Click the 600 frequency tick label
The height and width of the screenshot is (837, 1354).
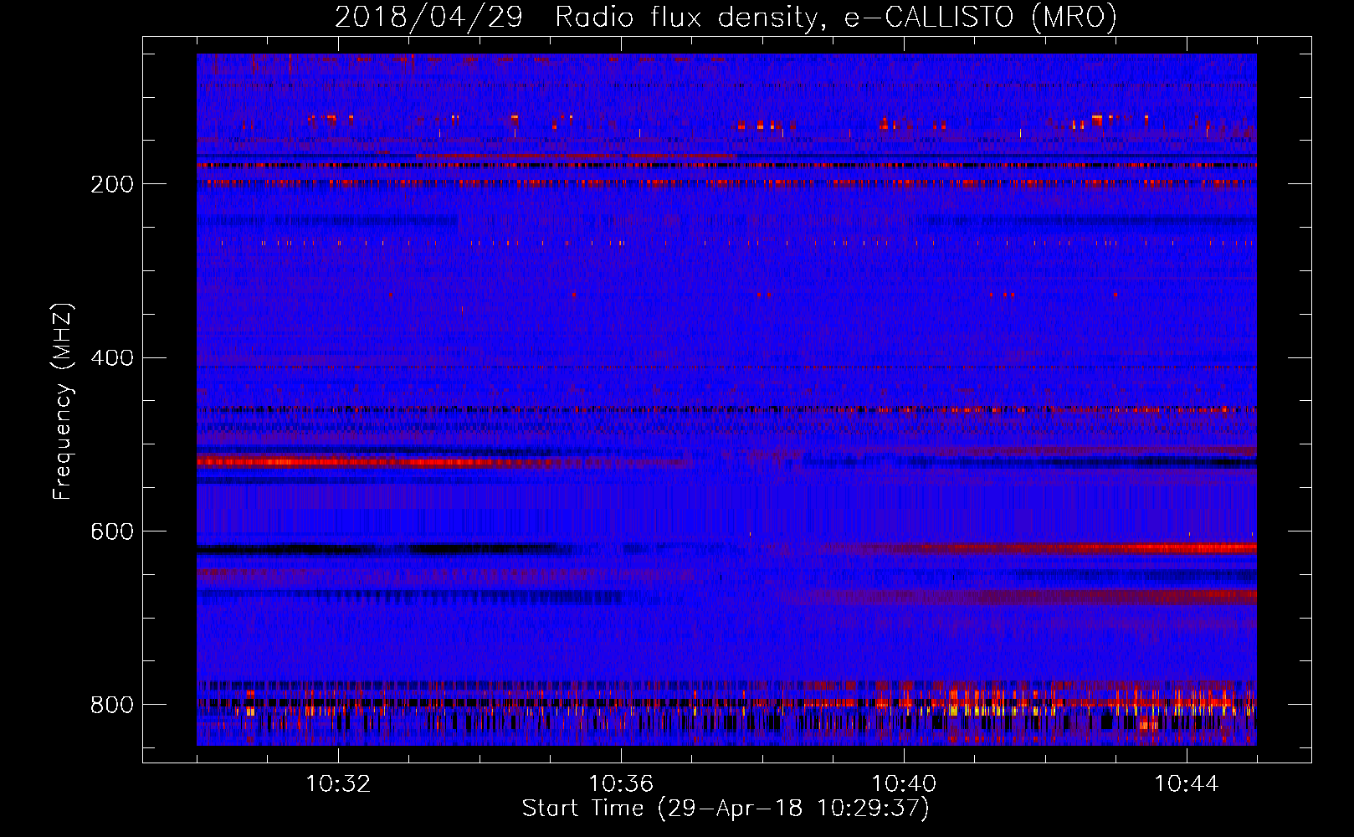pos(112,531)
